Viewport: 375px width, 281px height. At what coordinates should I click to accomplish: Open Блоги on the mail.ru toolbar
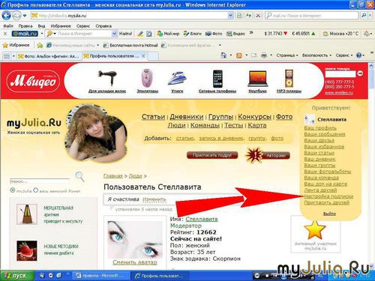192,34
